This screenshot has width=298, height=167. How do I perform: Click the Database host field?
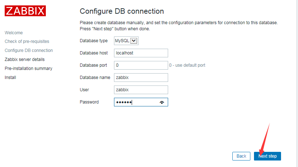click(x=141, y=53)
